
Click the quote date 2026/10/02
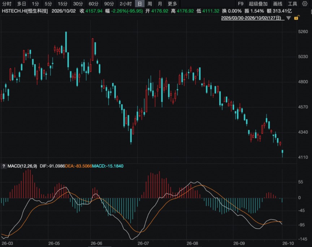coord(64,11)
